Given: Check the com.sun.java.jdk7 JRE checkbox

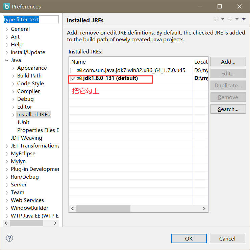Looking at the screenshot, I should pos(73,70).
